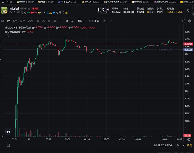Image resolution: width=194 pixels, height=153 pixels.
Task: Click the 3.25% / 3.25% tax value
Action: coord(175,12)
